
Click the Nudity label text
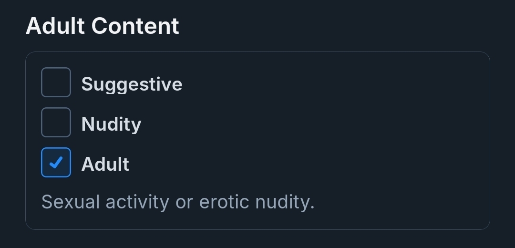click(x=111, y=124)
